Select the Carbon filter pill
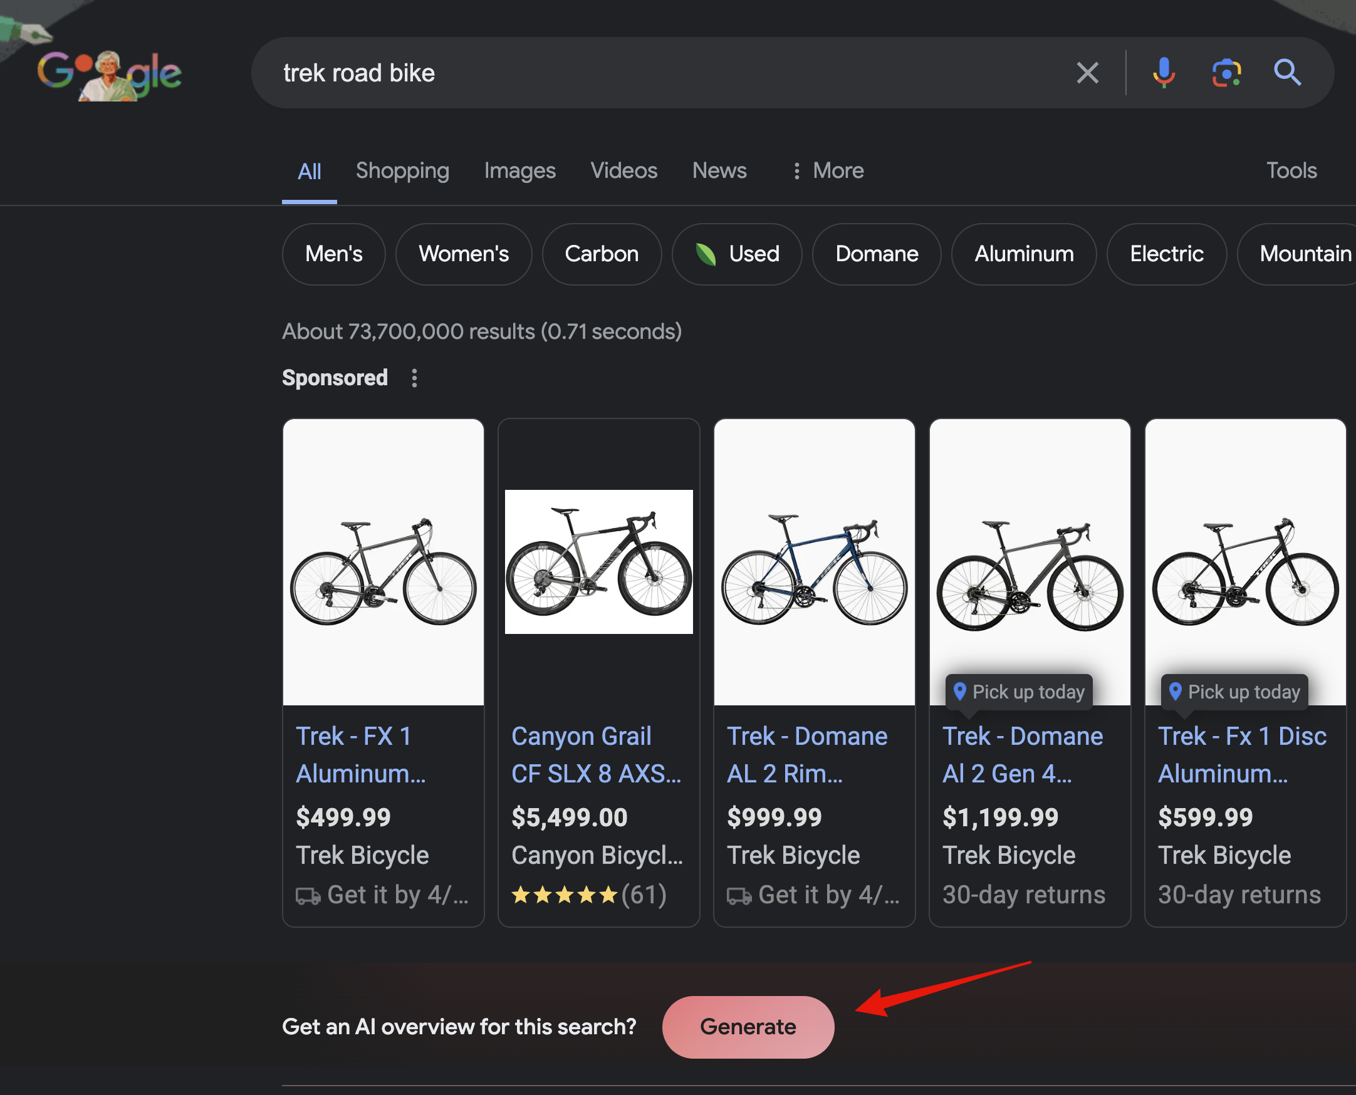Image resolution: width=1356 pixels, height=1095 pixels. (x=602, y=254)
